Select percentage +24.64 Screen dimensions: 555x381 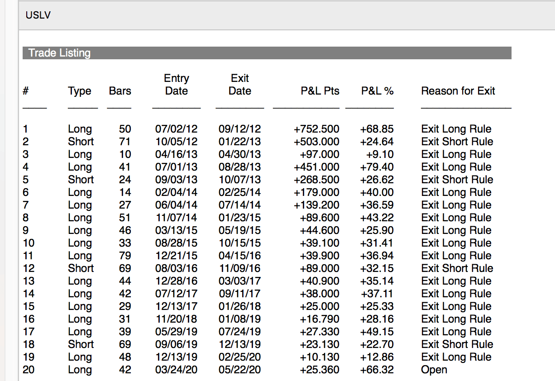point(377,142)
